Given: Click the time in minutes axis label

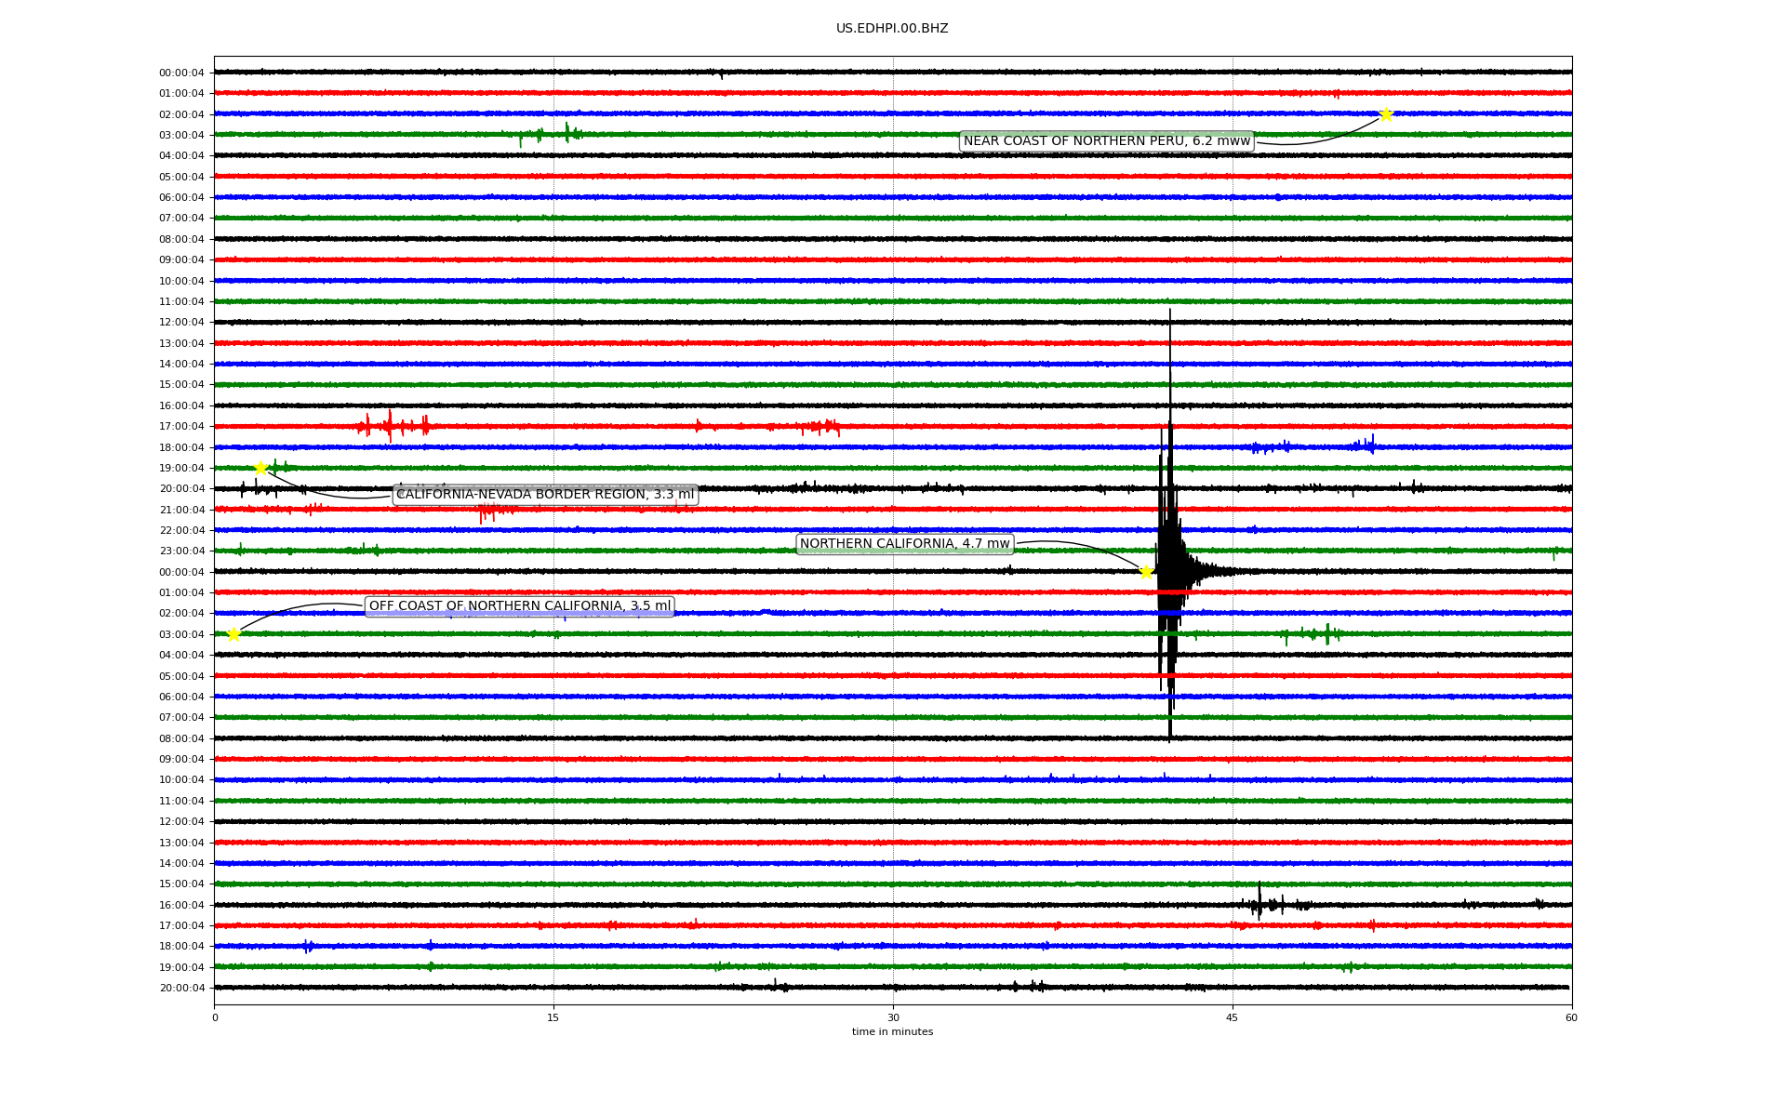Looking at the screenshot, I should 891,1032.
